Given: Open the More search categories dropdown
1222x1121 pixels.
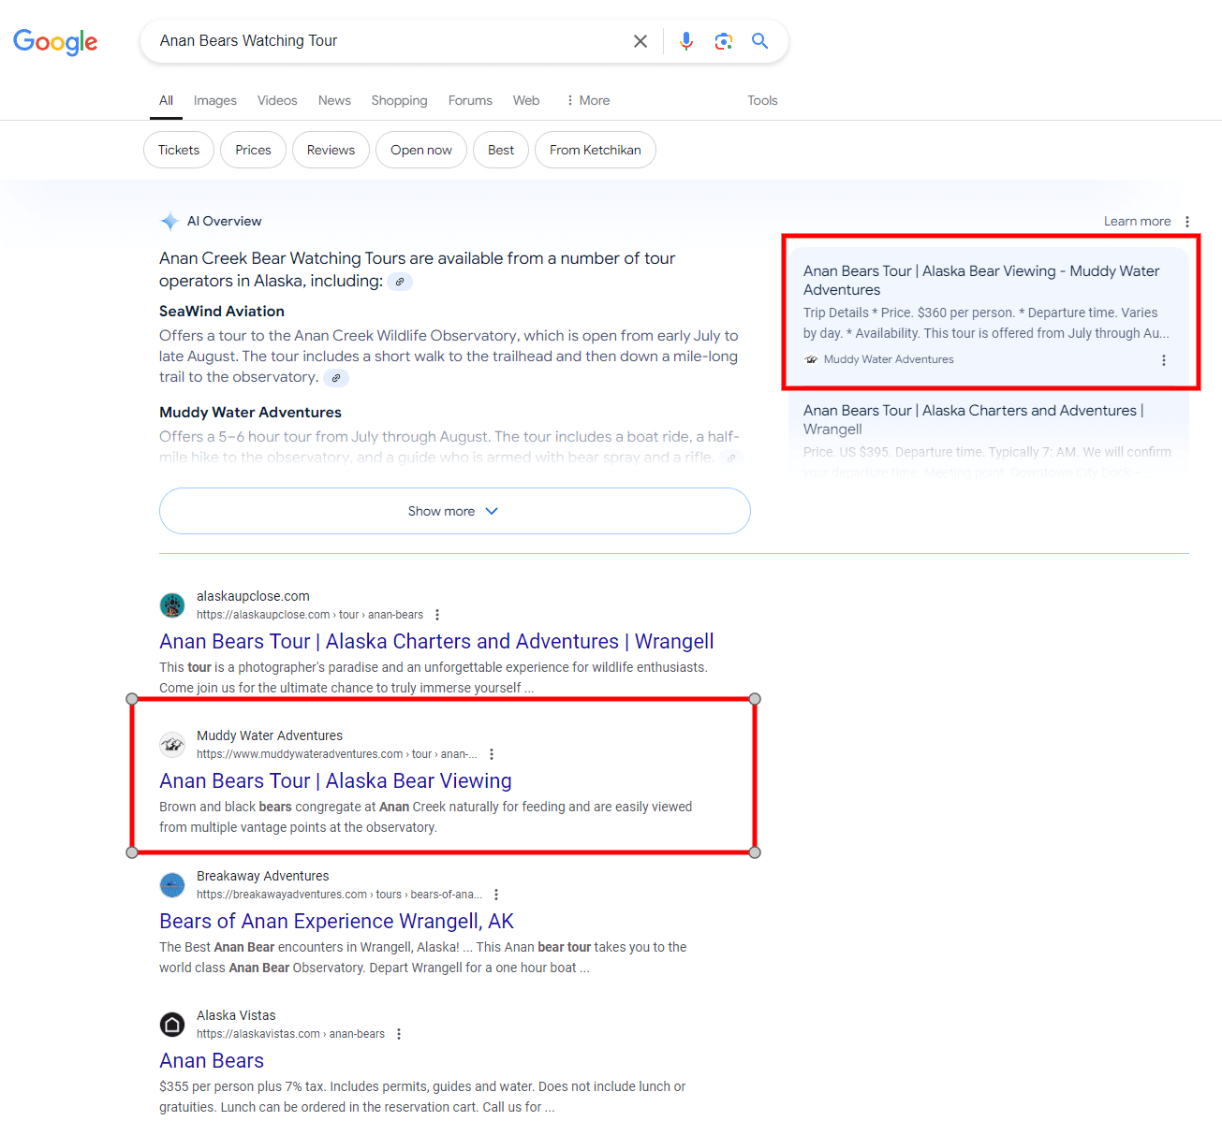Looking at the screenshot, I should [588, 100].
